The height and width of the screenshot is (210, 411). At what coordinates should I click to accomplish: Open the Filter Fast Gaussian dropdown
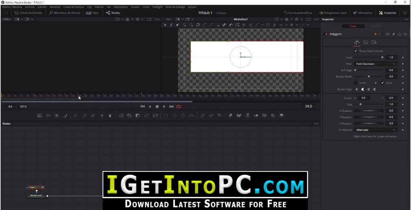[375, 64]
